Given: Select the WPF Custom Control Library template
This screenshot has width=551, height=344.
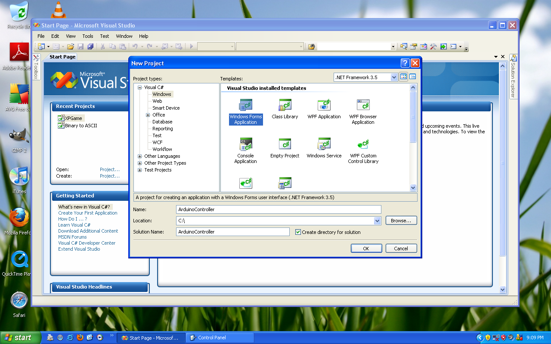Looking at the screenshot, I should coord(363,151).
